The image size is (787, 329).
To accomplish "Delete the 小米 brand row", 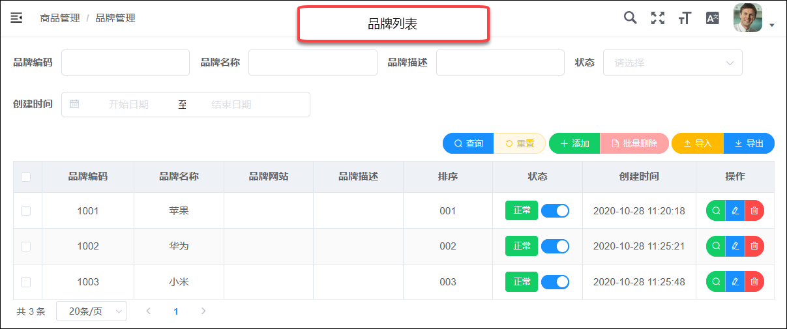I will click(x=754, y=282).
